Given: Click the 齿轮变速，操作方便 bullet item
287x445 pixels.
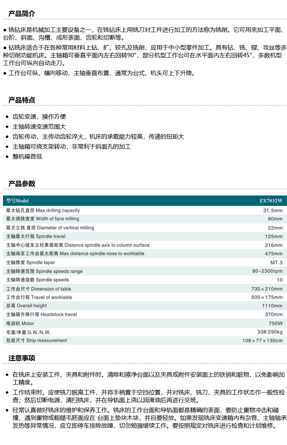Looking at the screenshot, I should click(39, 117).
